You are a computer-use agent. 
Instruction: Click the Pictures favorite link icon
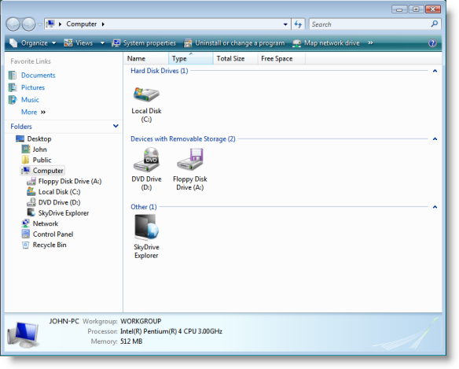point(13,87)
